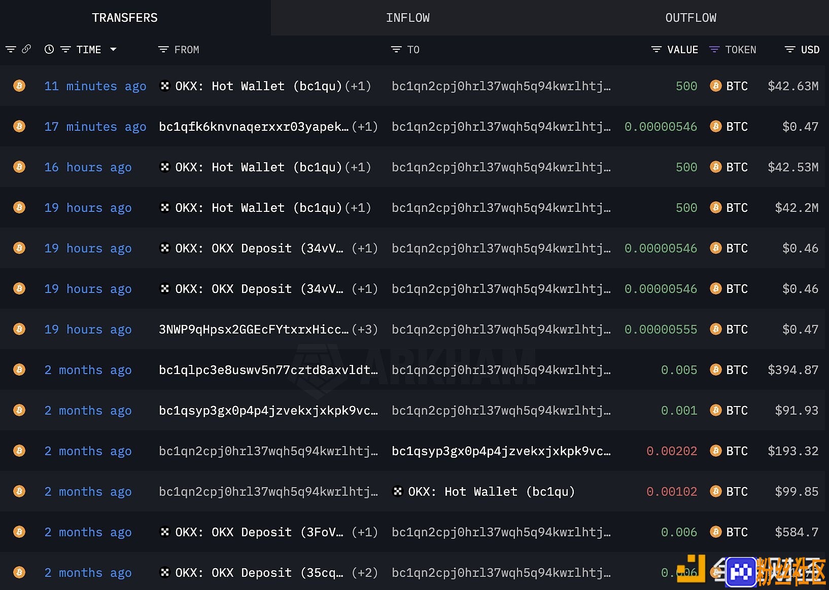Open the purple TOKEN filter icon

coord(714,49)
